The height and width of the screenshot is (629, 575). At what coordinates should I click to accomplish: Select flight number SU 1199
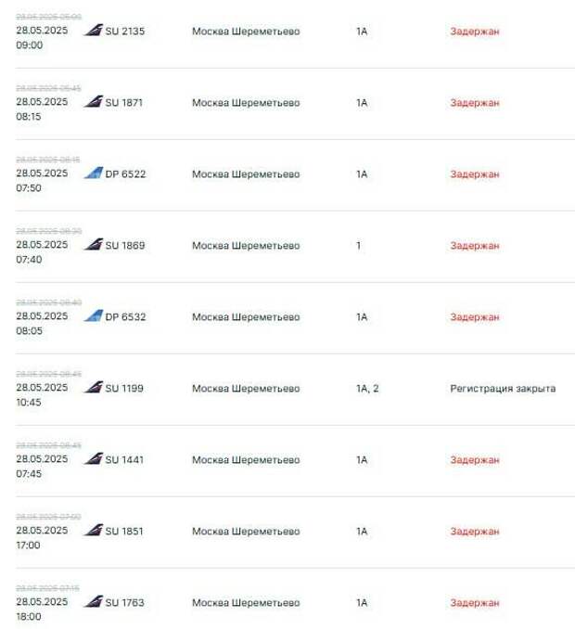pos(124,389)
